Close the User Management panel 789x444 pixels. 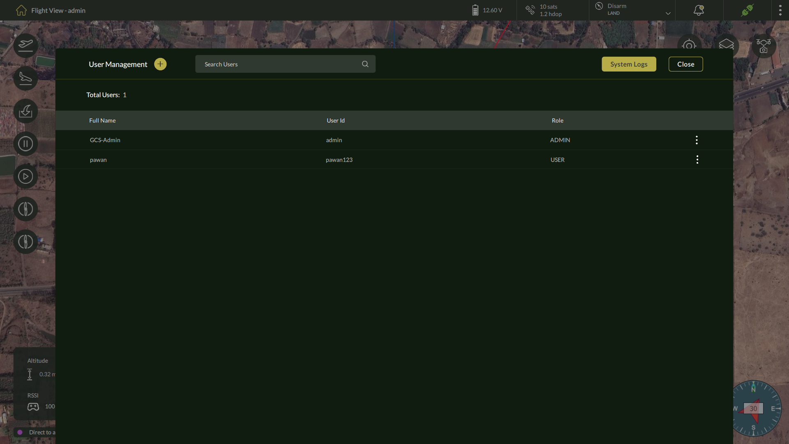coord(685,64)
